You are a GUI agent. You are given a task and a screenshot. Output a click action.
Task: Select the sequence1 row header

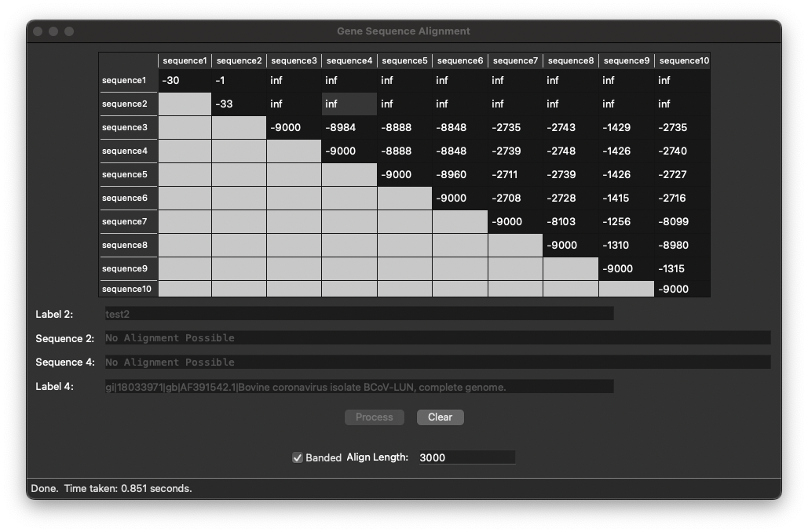tap(128, 80)
